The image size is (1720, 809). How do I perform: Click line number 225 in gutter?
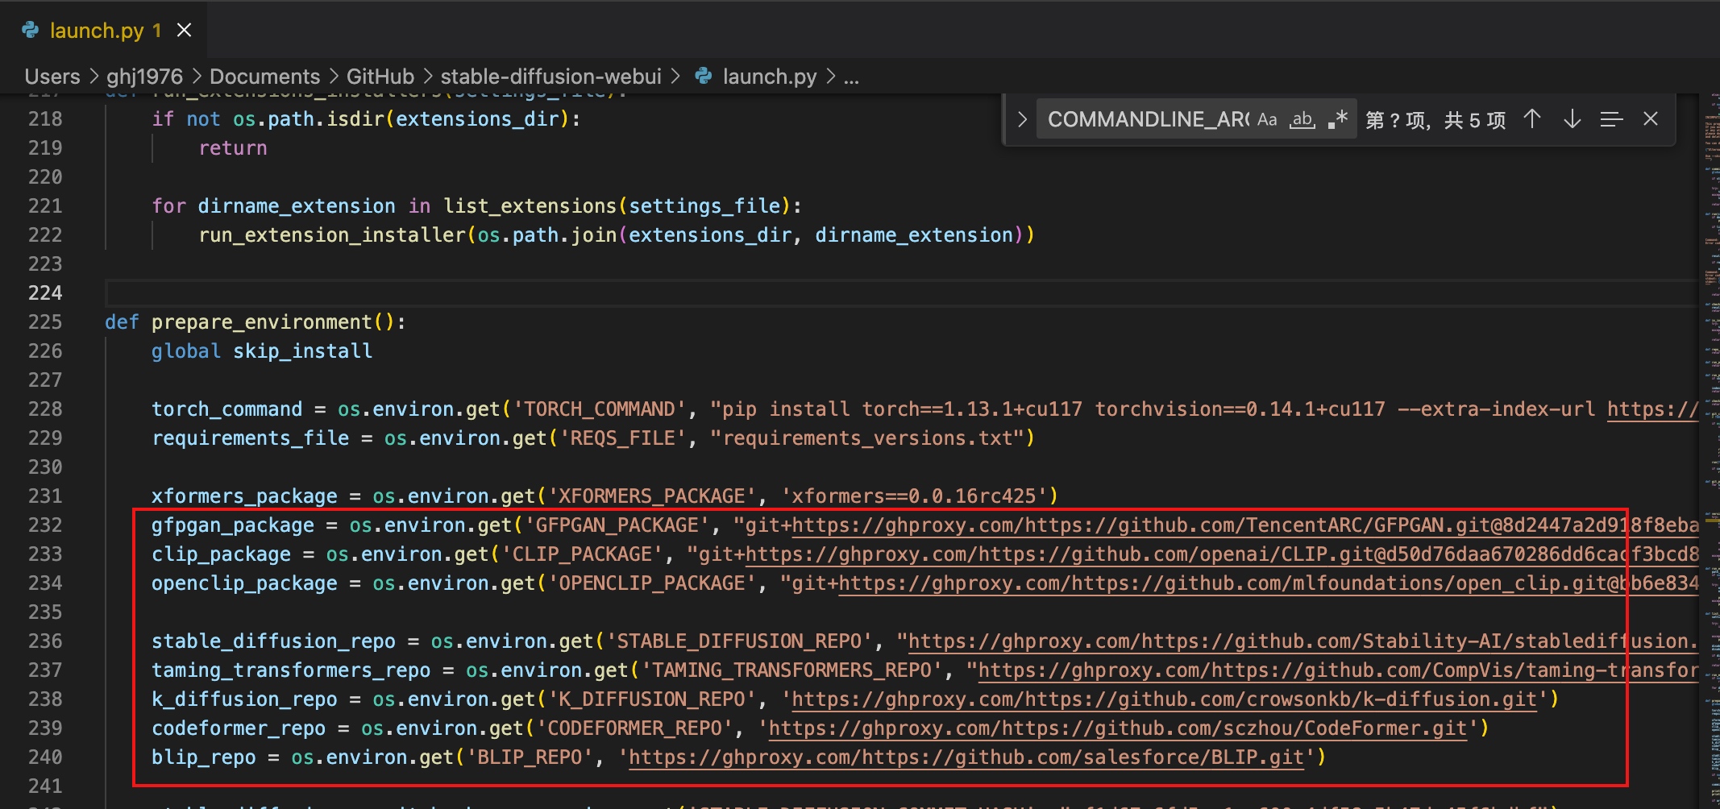[x=45, y=322]
